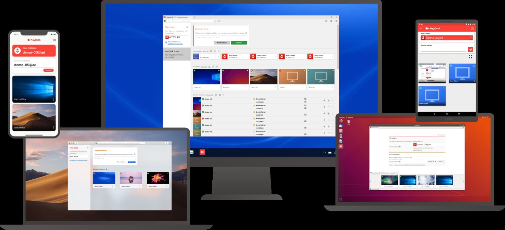The height and width of the screenshot is (230, 505).
Task: Click the Remote Desk address input field on Windows
Action: click(x=221, y=37)
